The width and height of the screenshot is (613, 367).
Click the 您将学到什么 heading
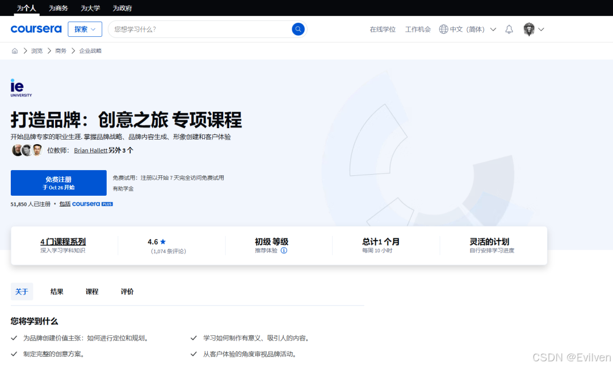pyautogui.click(x=35, y=321)
